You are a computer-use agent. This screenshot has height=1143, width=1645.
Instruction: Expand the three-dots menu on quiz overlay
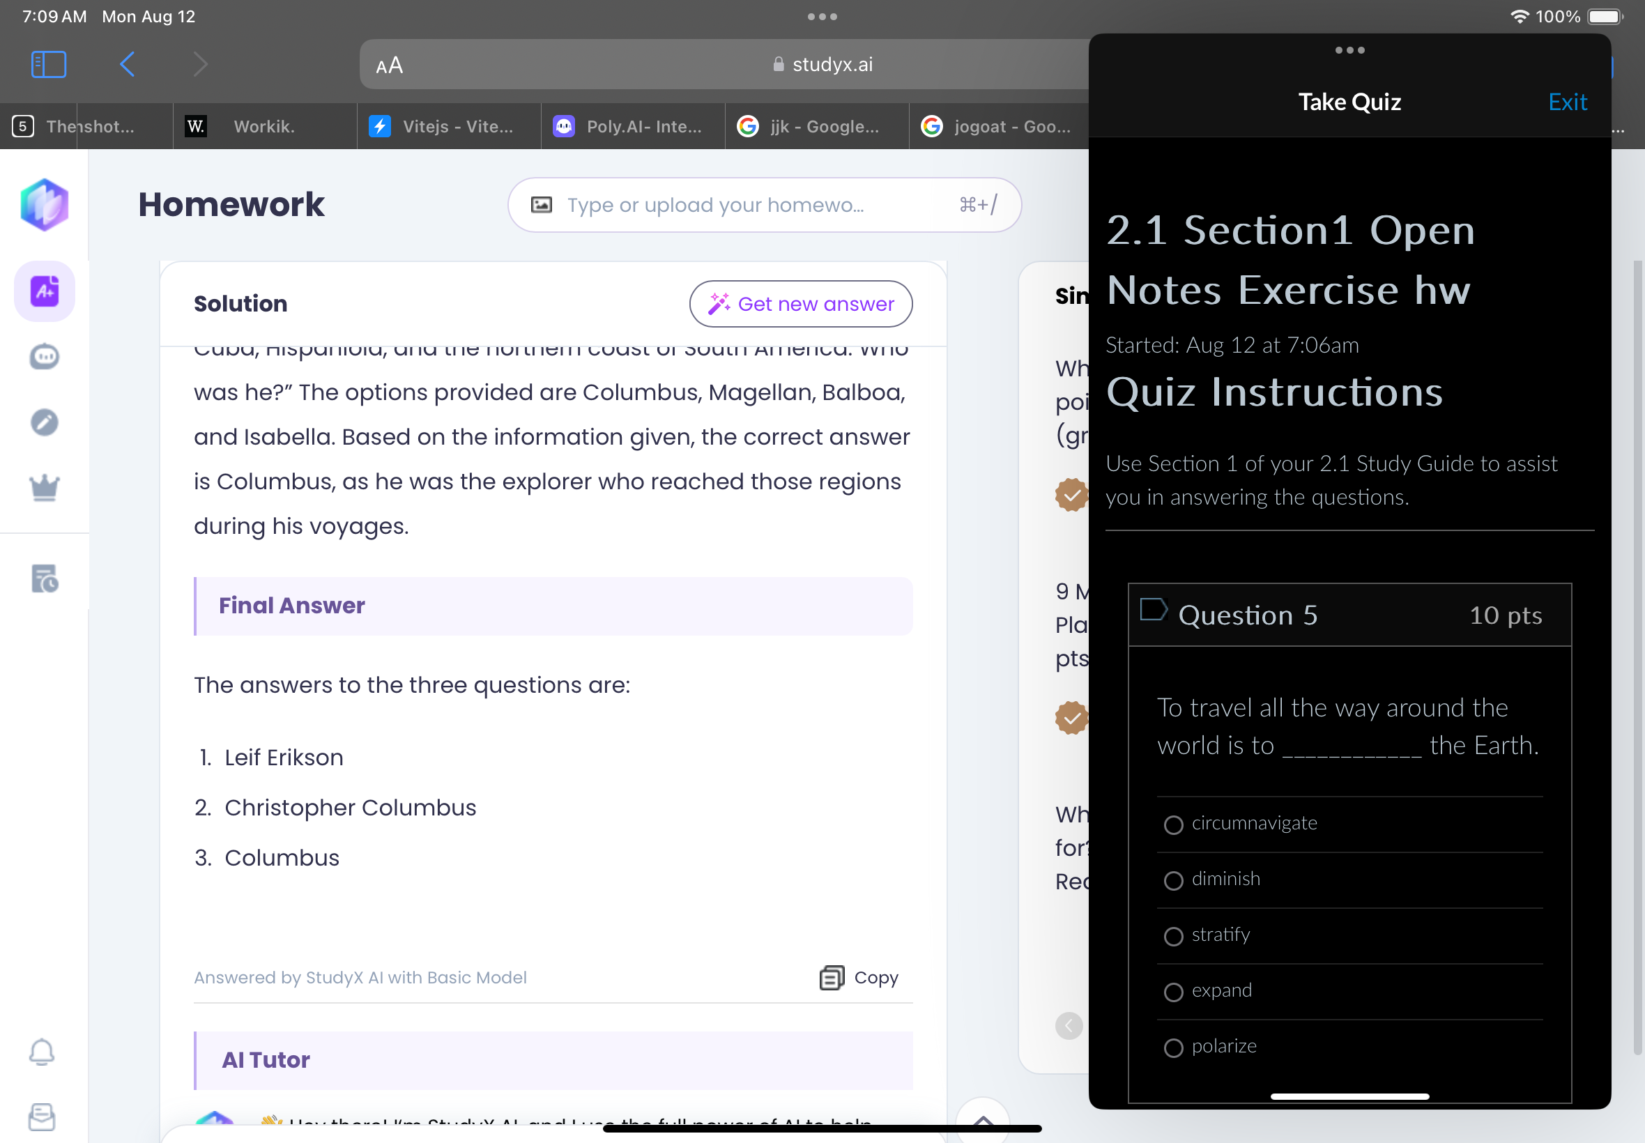[x=1349, y=50]
